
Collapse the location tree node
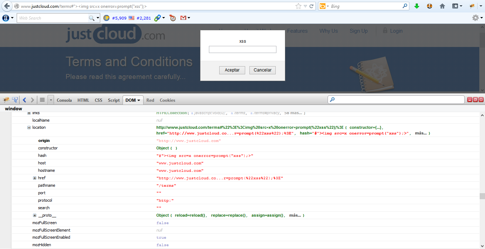[x=29, y=127]
